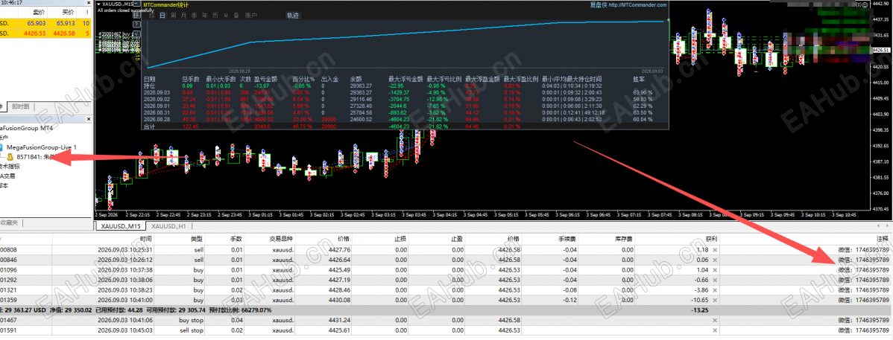Click the 买价 column header in Market Watch
Image resolution: width=893 pixels, height=340 pixels.
[68, 12]
